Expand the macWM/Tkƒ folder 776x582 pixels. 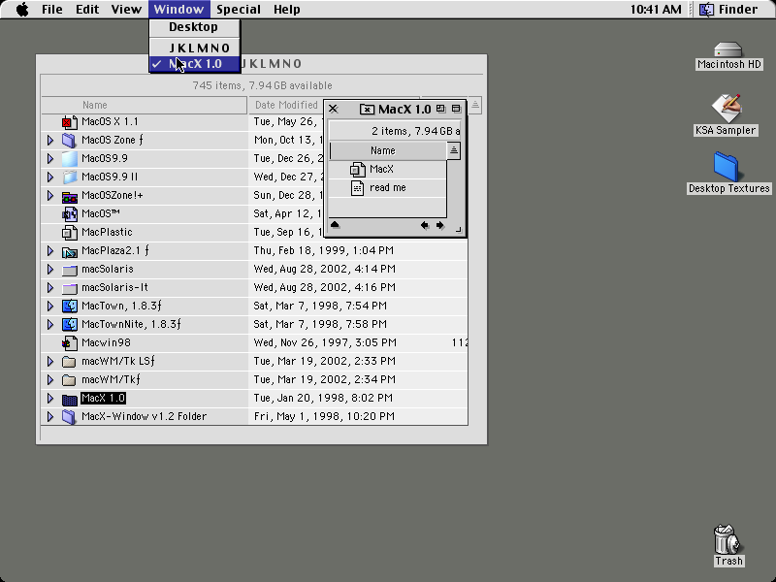(50, 379)
